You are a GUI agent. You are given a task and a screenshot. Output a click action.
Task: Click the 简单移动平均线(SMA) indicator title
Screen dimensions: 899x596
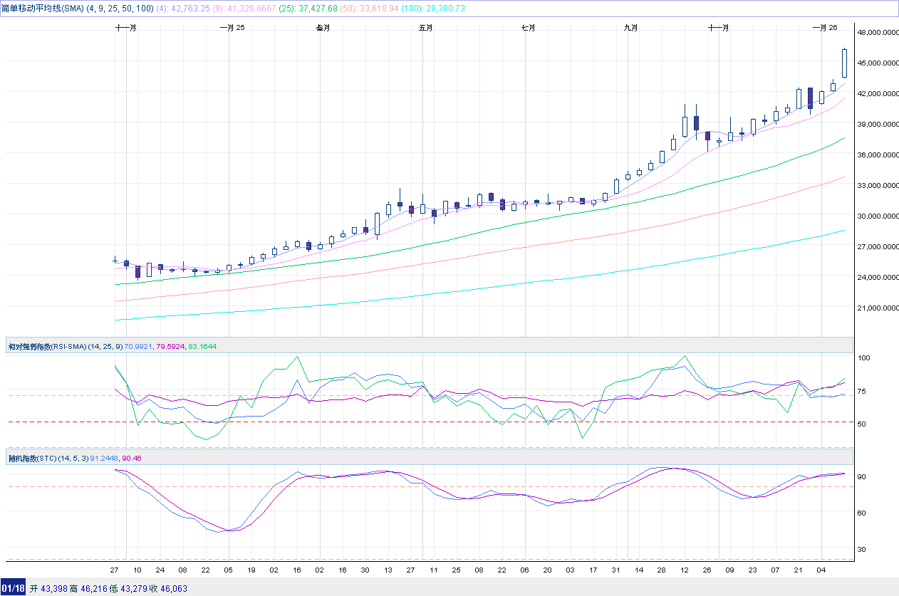pos(42,8)
